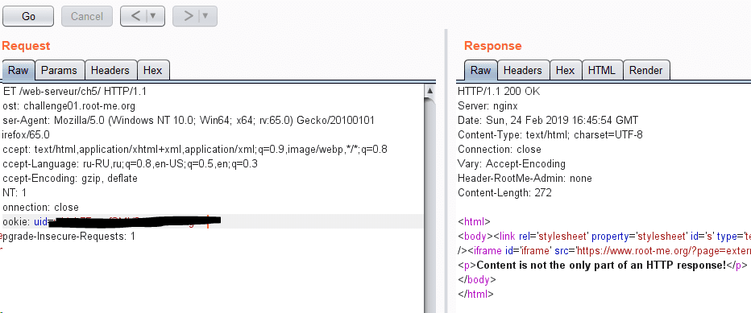Click the Host line challenge01.root-me.org
This screenshot has height=313, width=751.
pyautogui.click(x=69, y=105)
